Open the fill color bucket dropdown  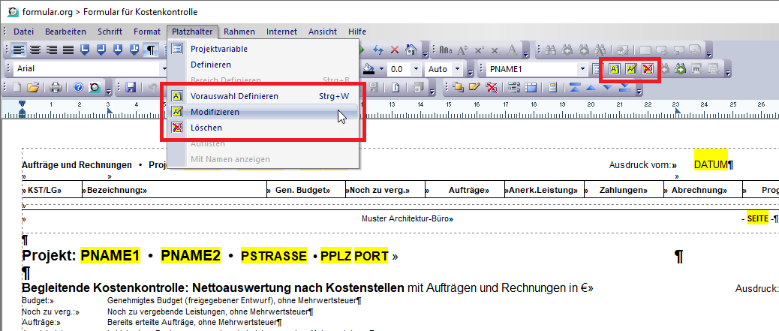click(x=382, y=69)
